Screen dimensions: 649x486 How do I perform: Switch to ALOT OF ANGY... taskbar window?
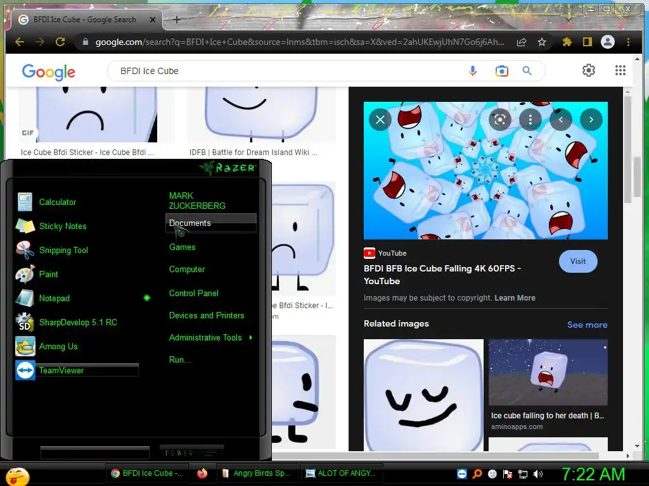[341, 473]
